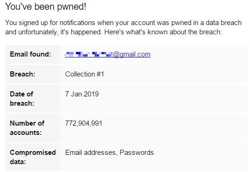Select the "7 Jan 2019" date value

(82, 94)
